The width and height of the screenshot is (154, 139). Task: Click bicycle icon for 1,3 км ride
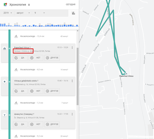point(16,103)
